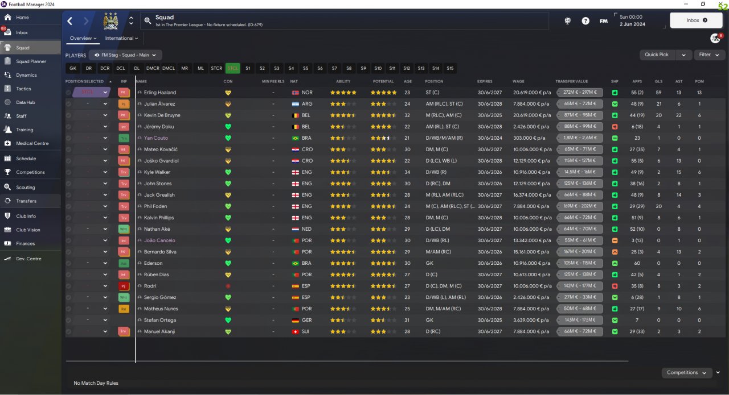Viewport: 729px width, 395px height.
Task: Toggle selection circle for Yan Couto
Action: pyautogui.click(x=68, y=138)
